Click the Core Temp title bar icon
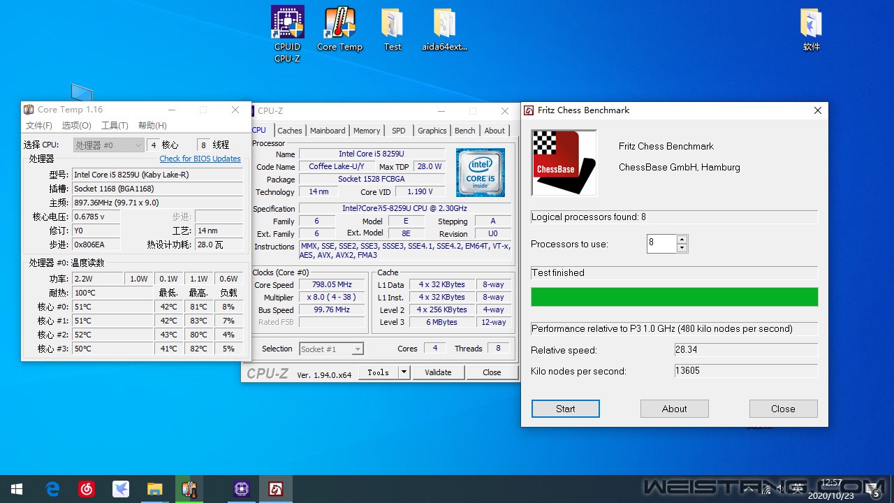The image size is (894, 503). [29, 110]
